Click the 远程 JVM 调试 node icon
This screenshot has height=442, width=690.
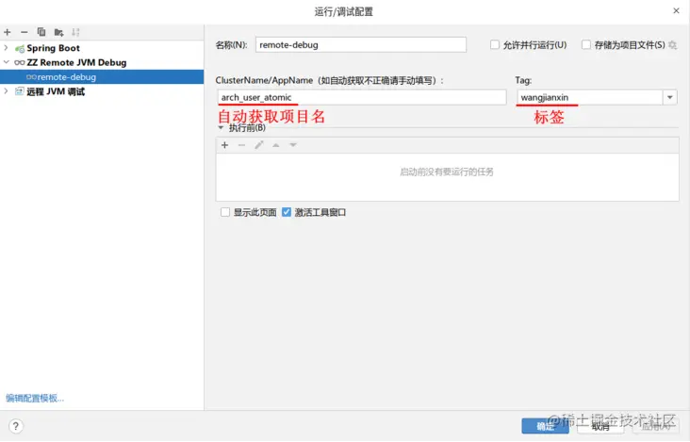[20, 91]
